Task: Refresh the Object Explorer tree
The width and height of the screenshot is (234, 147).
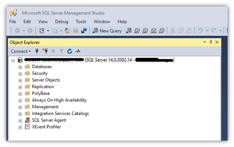Action: click(x=70, y=51)
